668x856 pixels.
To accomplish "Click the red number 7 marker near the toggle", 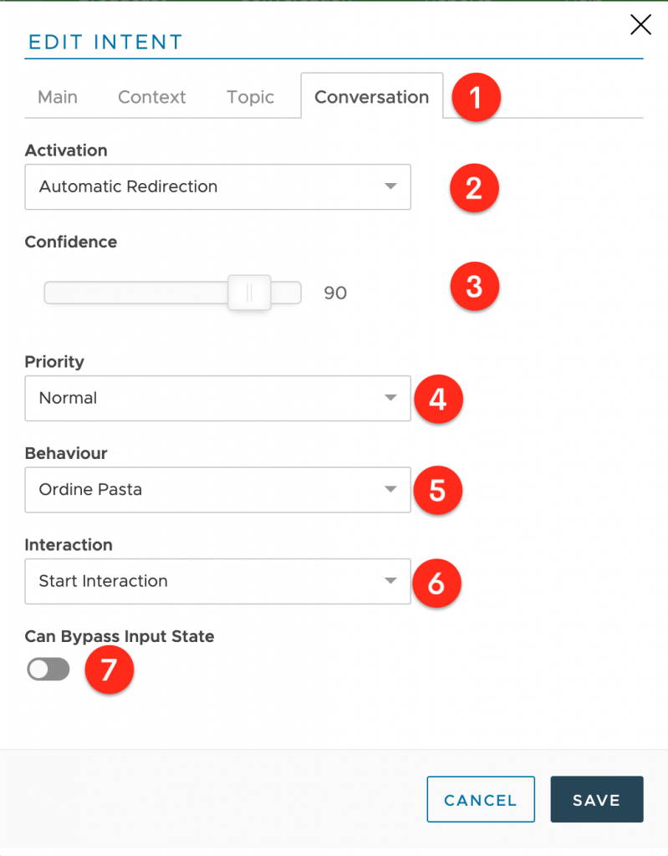I will 110,670.
